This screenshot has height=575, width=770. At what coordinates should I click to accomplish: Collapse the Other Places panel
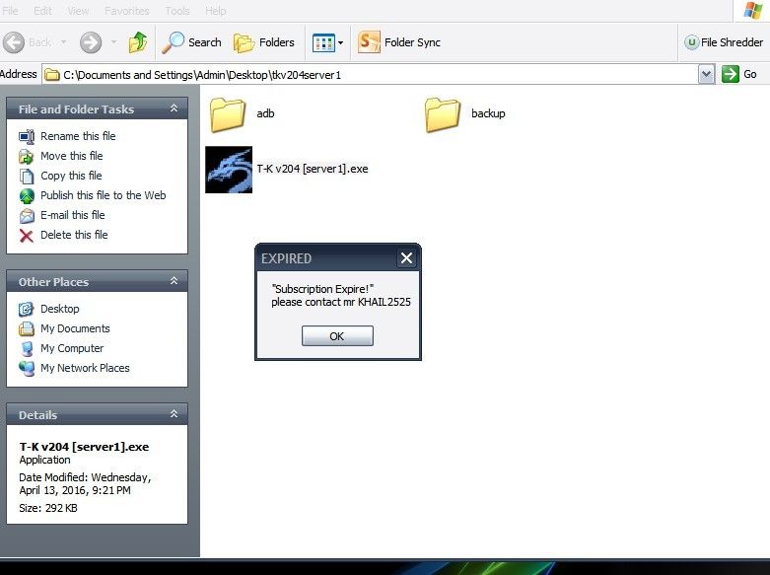click(x=175, y=282)
